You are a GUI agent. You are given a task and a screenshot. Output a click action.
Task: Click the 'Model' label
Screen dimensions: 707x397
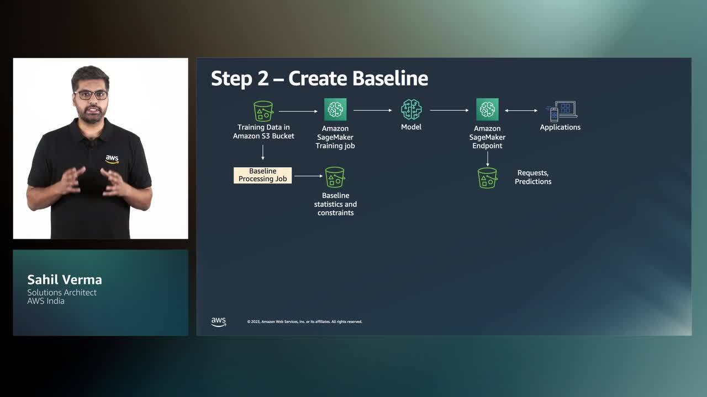[x=411, y=127]
